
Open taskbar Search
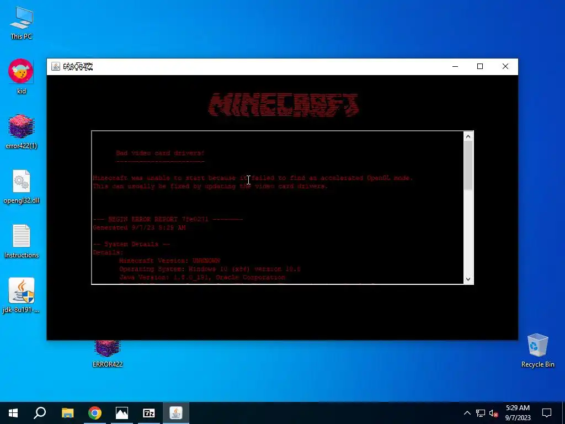[x=40, y=413]
